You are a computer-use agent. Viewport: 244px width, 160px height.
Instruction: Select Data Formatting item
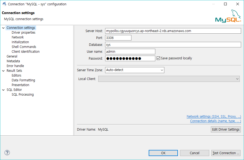click(x=23, y=80)
